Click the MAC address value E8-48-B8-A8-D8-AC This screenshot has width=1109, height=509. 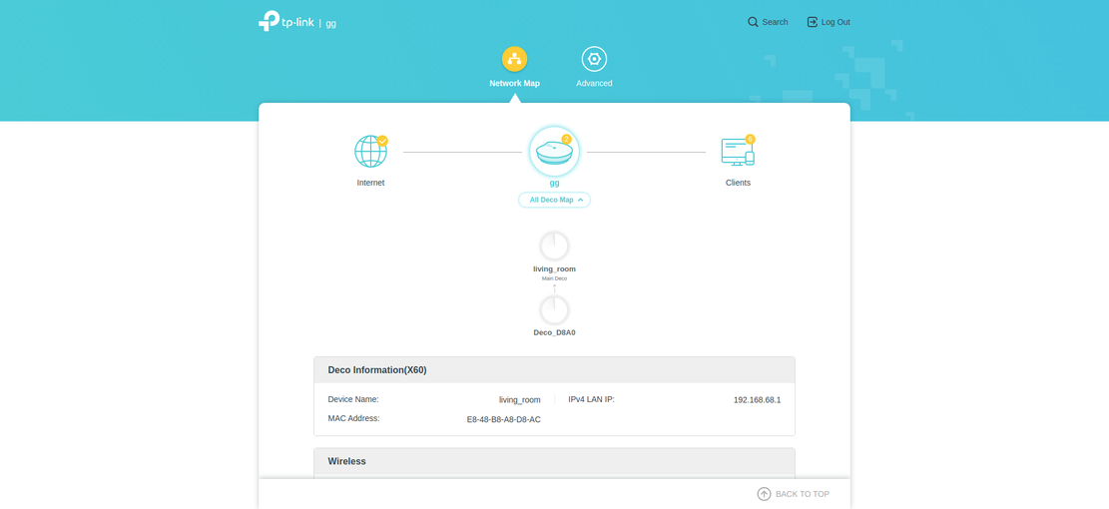click(x=503, y=420)
